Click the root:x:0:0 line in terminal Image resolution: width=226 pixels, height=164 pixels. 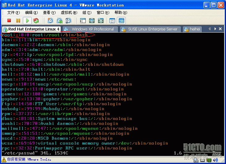tap(44, 35)
